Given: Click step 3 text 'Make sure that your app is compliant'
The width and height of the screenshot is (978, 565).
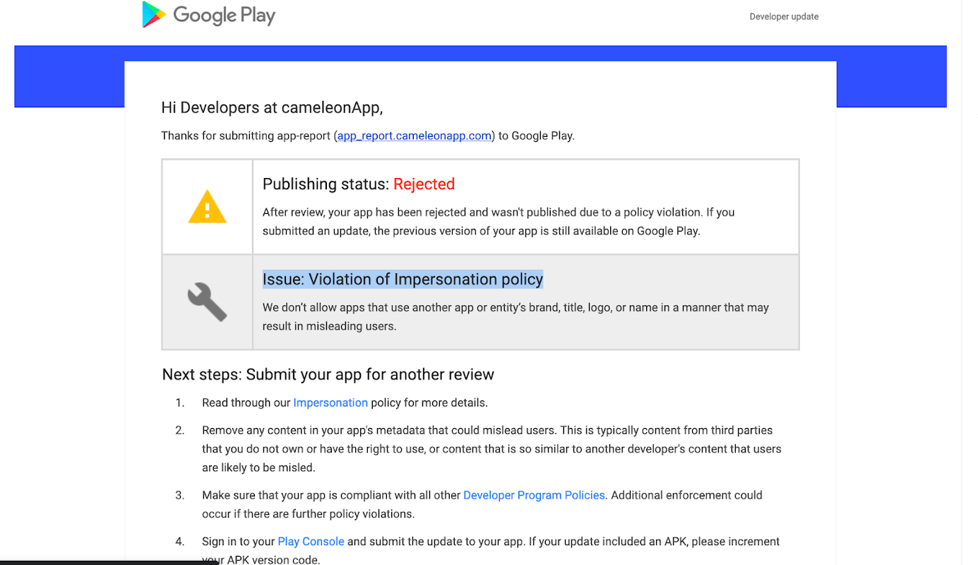Looking at the screenshot, I should pyautogui.click(x=482, y=504).
